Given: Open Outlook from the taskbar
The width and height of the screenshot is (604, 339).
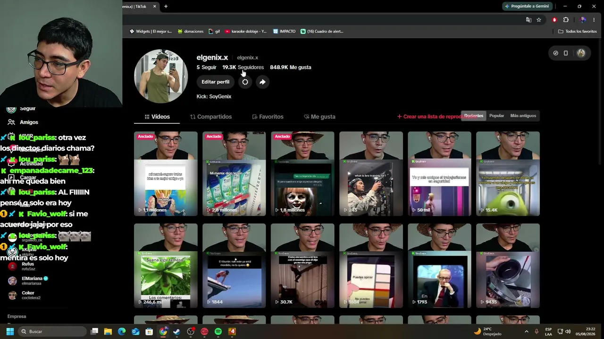Looking at the screenshot, I should (x=135, y=331).
